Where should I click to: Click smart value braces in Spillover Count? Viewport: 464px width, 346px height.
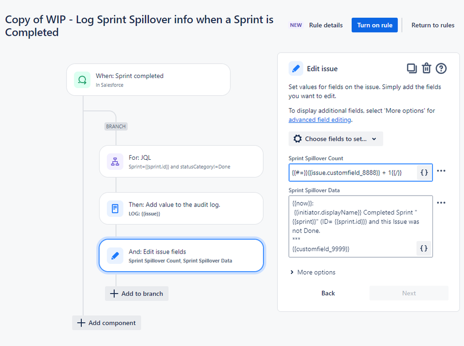tap(424, 173)
